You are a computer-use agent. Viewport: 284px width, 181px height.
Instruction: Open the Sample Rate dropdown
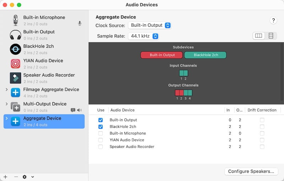[x=143, y=36]
